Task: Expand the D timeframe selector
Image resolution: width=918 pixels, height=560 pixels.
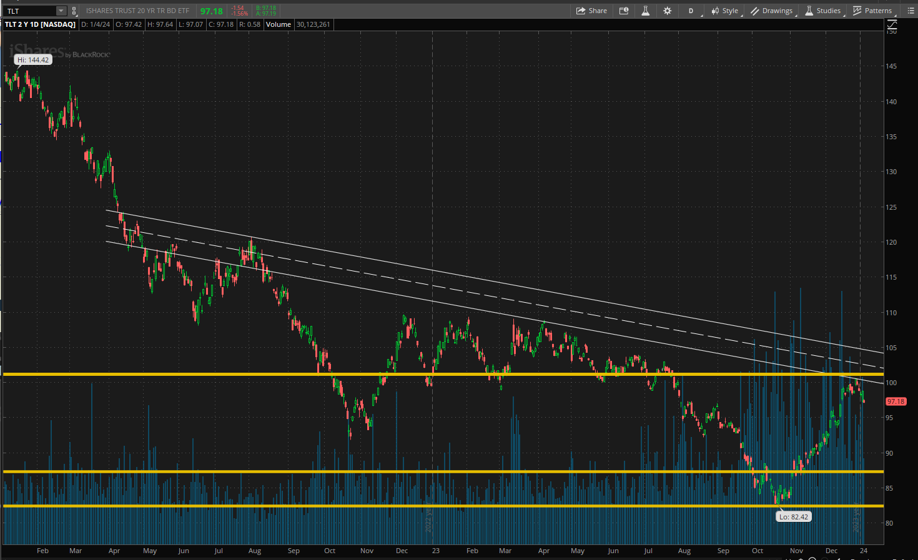Action: (x=691, y=11)
